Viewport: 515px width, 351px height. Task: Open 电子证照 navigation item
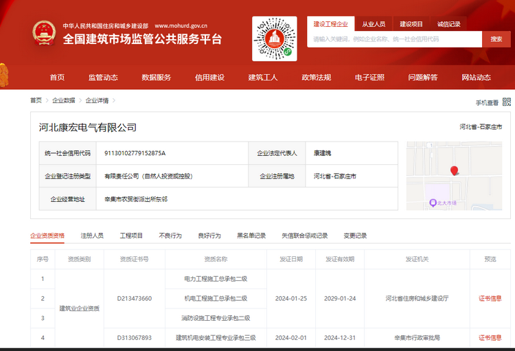pos(369,77)
